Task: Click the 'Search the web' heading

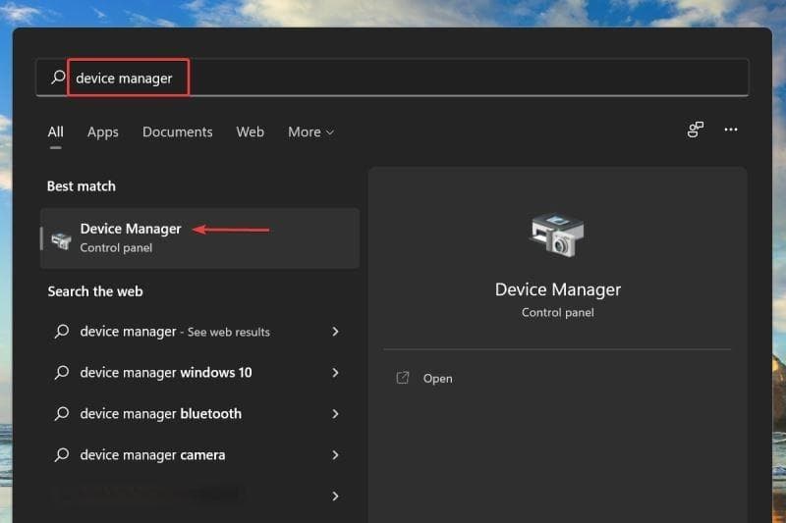Action: 95,291
